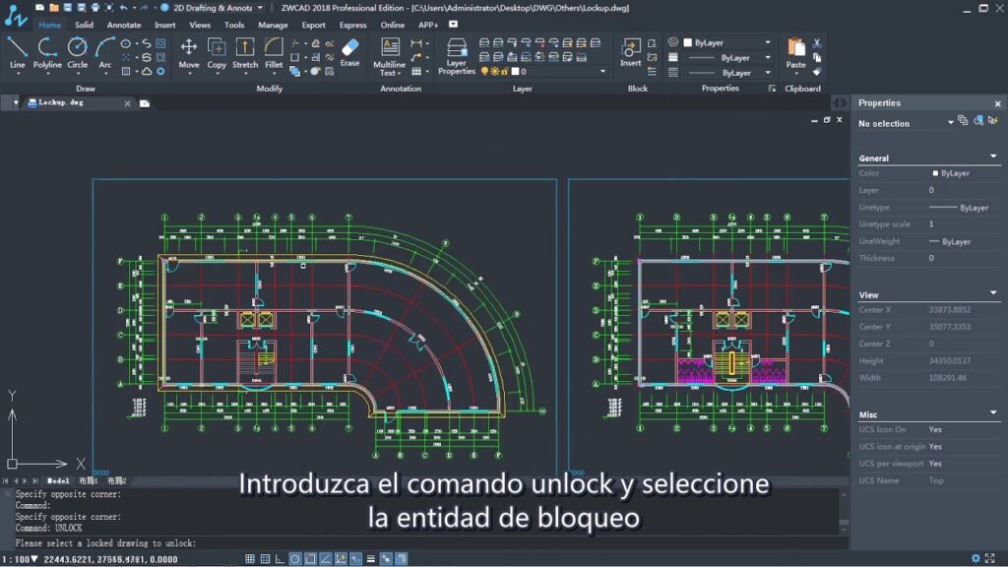Open the Properties panel dialog launcher
Viewport: 1008px width, 567px height.
point(772,89)
